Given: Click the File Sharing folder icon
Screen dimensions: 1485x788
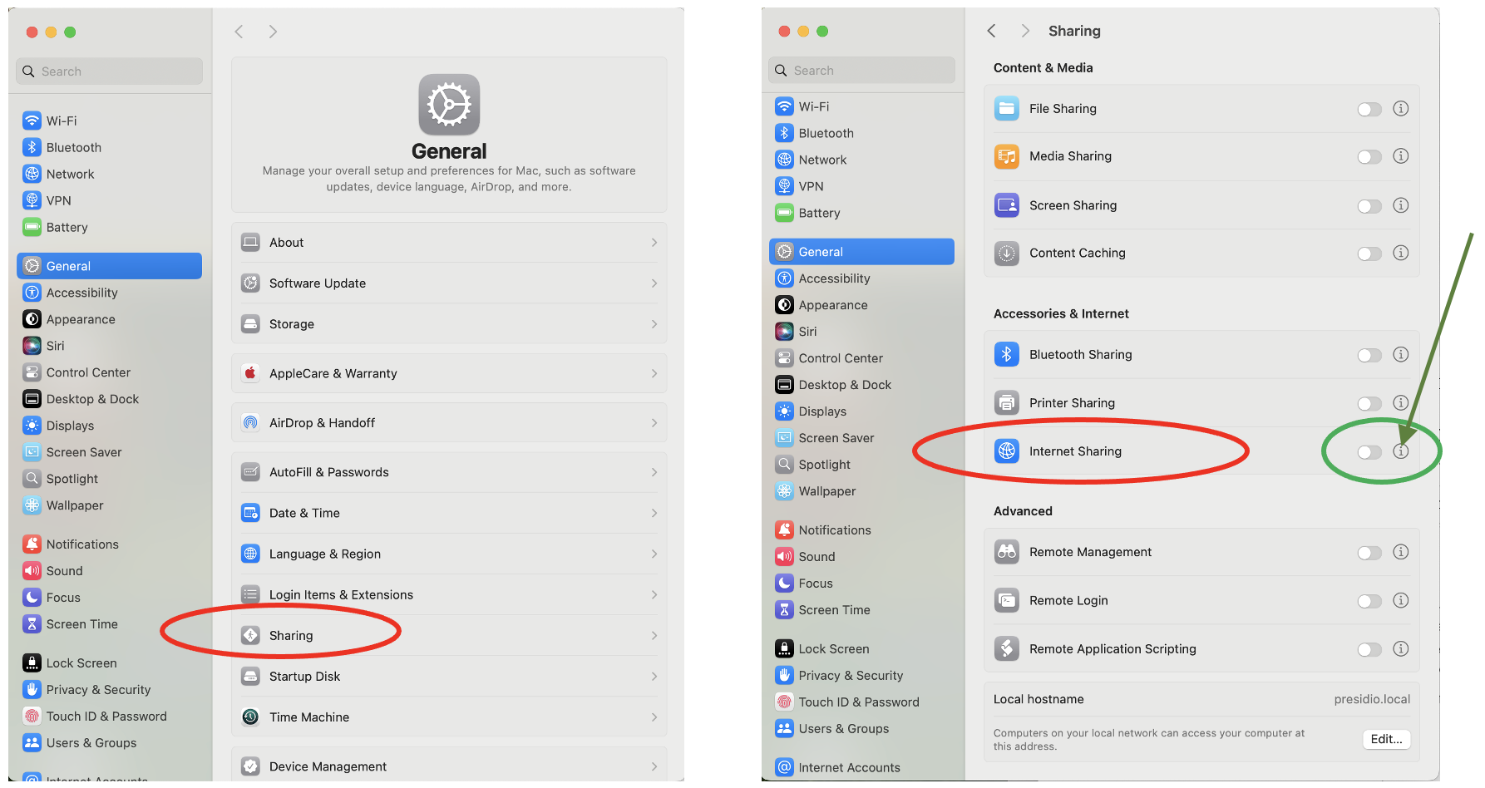Looking at the screenshot, I should tap(1007, 108).
